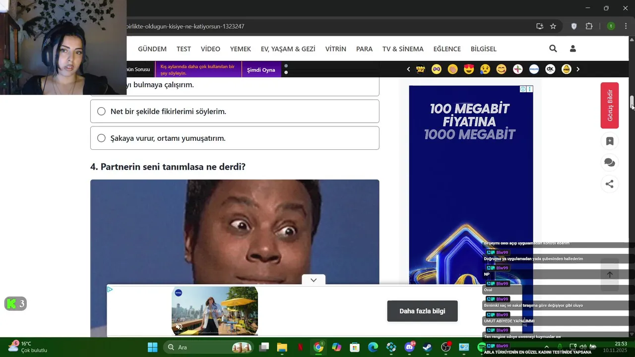Open the 100 Megabit banner ad
Viewport: 635px width, 357px height.
click(x=471, y=185)
